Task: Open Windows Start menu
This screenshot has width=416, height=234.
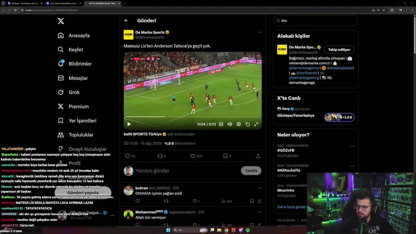Action: click(x=168, y=230)
